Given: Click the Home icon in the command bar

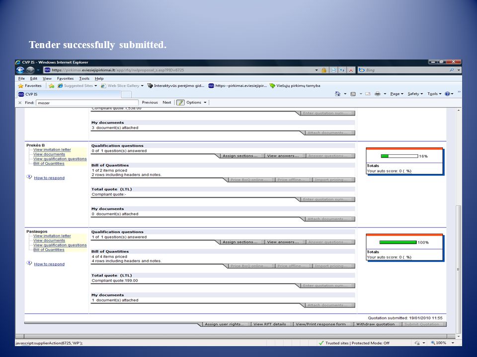Looking at the screenshot, I should (x=337, y=94).
